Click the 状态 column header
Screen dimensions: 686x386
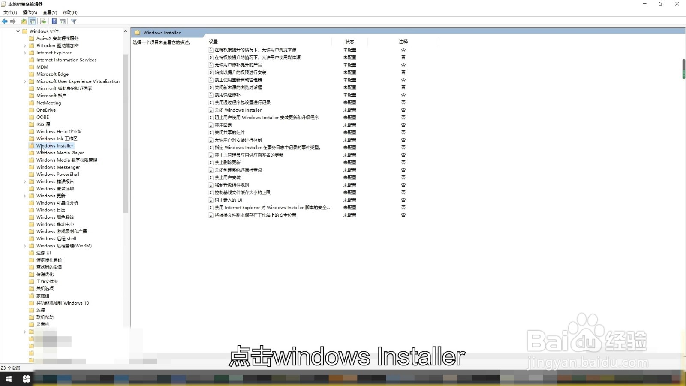[x=350, y=42]
